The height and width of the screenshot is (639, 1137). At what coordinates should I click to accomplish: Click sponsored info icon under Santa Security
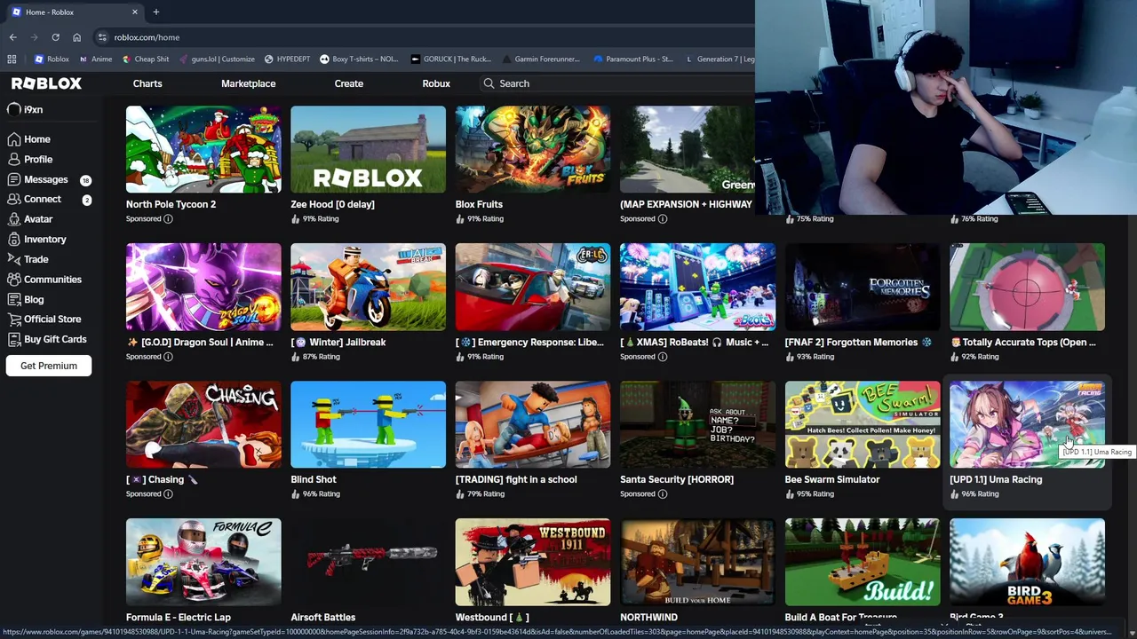click(x=662, y=494)
